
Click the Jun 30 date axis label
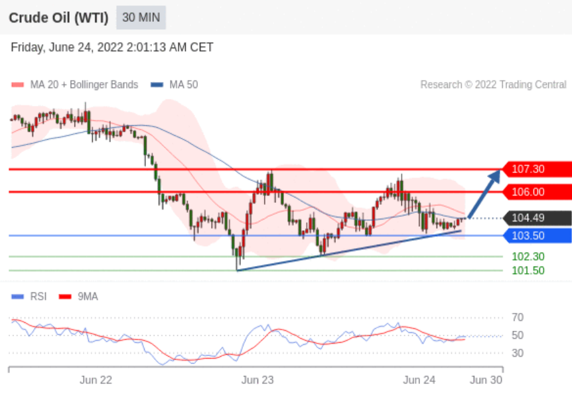[x=486, y=380]
